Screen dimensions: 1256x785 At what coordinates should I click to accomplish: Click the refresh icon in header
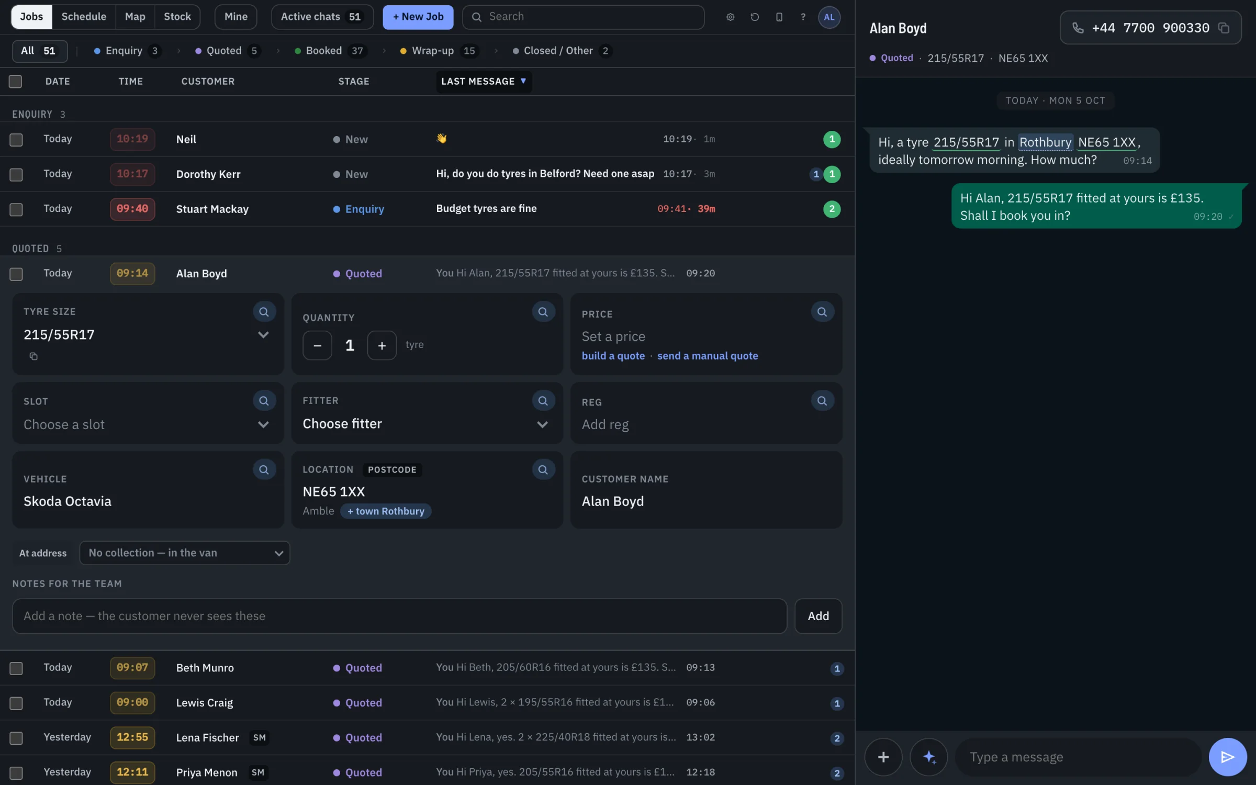(755, 17)
